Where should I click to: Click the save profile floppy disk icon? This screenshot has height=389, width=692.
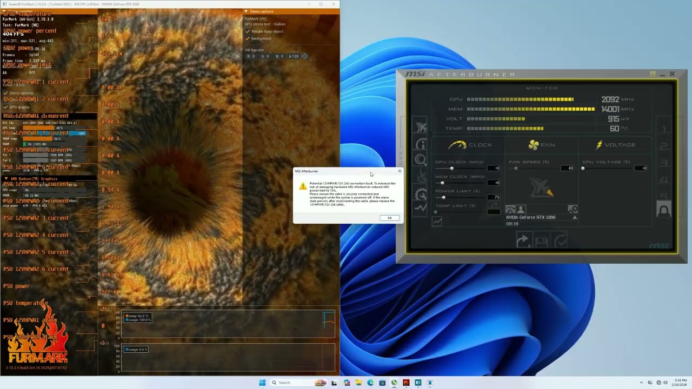541,241
